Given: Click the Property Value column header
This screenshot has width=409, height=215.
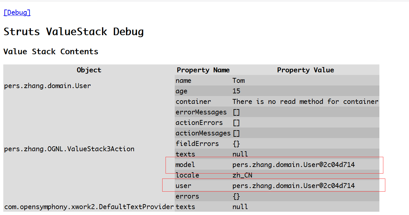Looking at the screenshot, I should click(x=305, y=70).
